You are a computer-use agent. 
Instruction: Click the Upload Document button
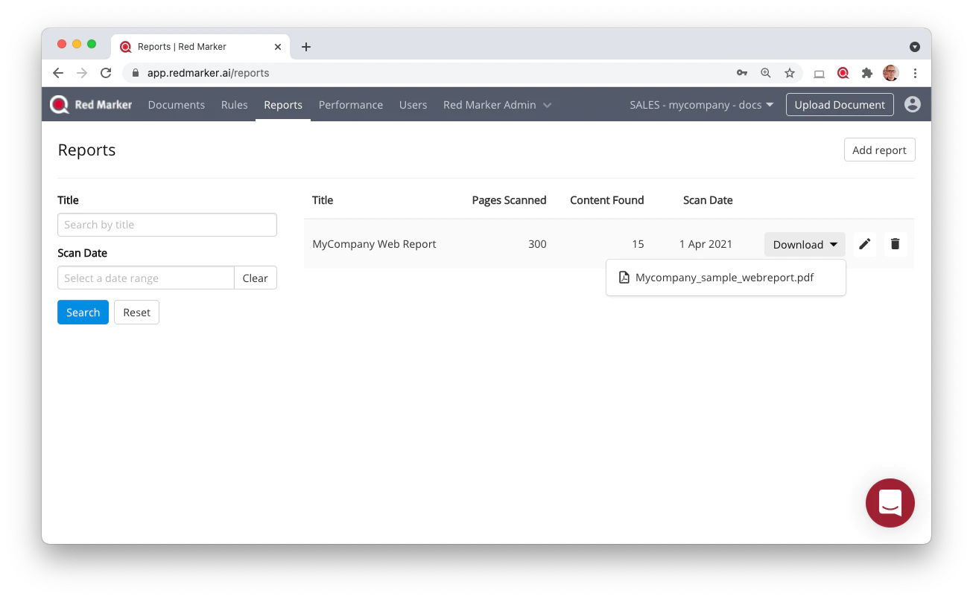pos(840,105)
